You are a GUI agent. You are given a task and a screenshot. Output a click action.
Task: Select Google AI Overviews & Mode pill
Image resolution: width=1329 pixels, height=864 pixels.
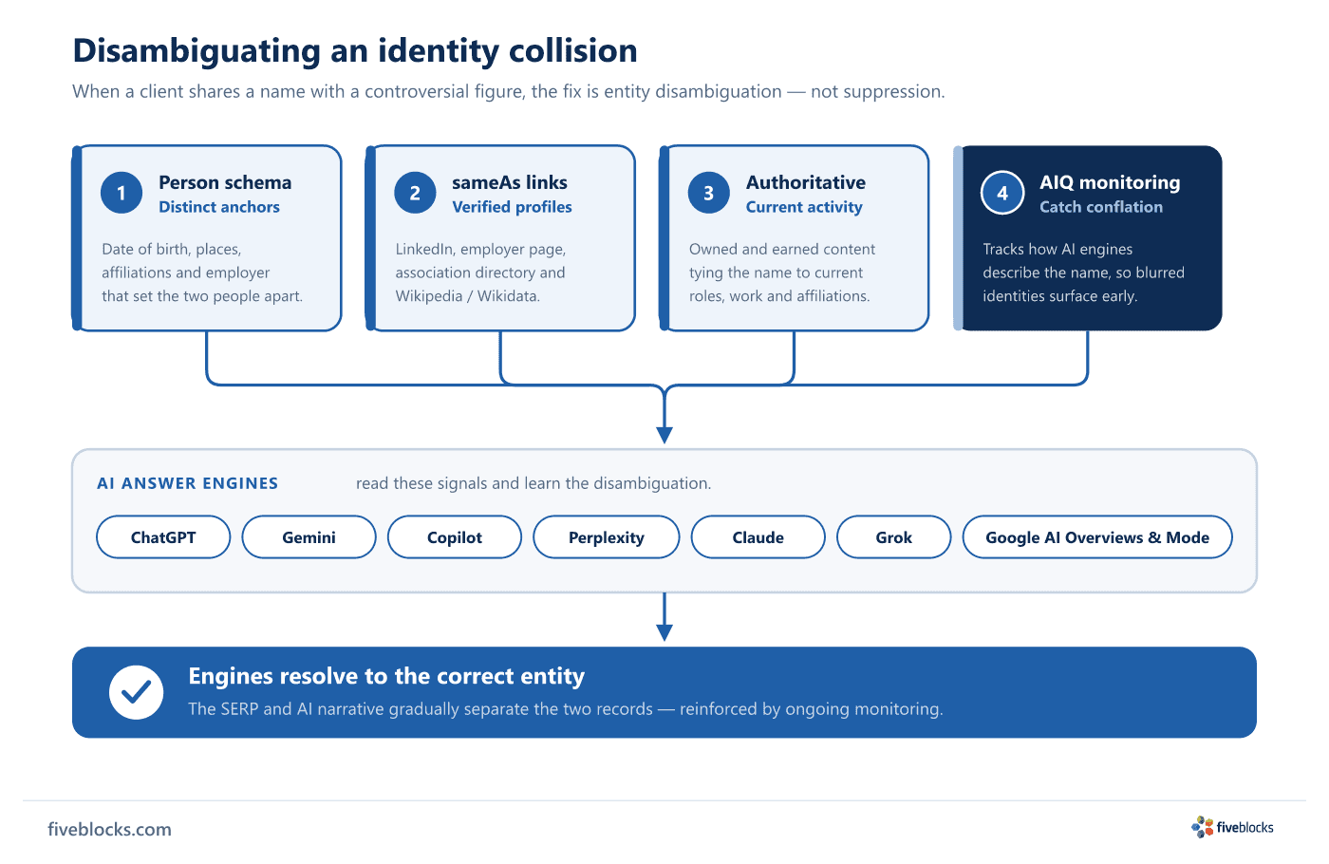click(1097, 537)
